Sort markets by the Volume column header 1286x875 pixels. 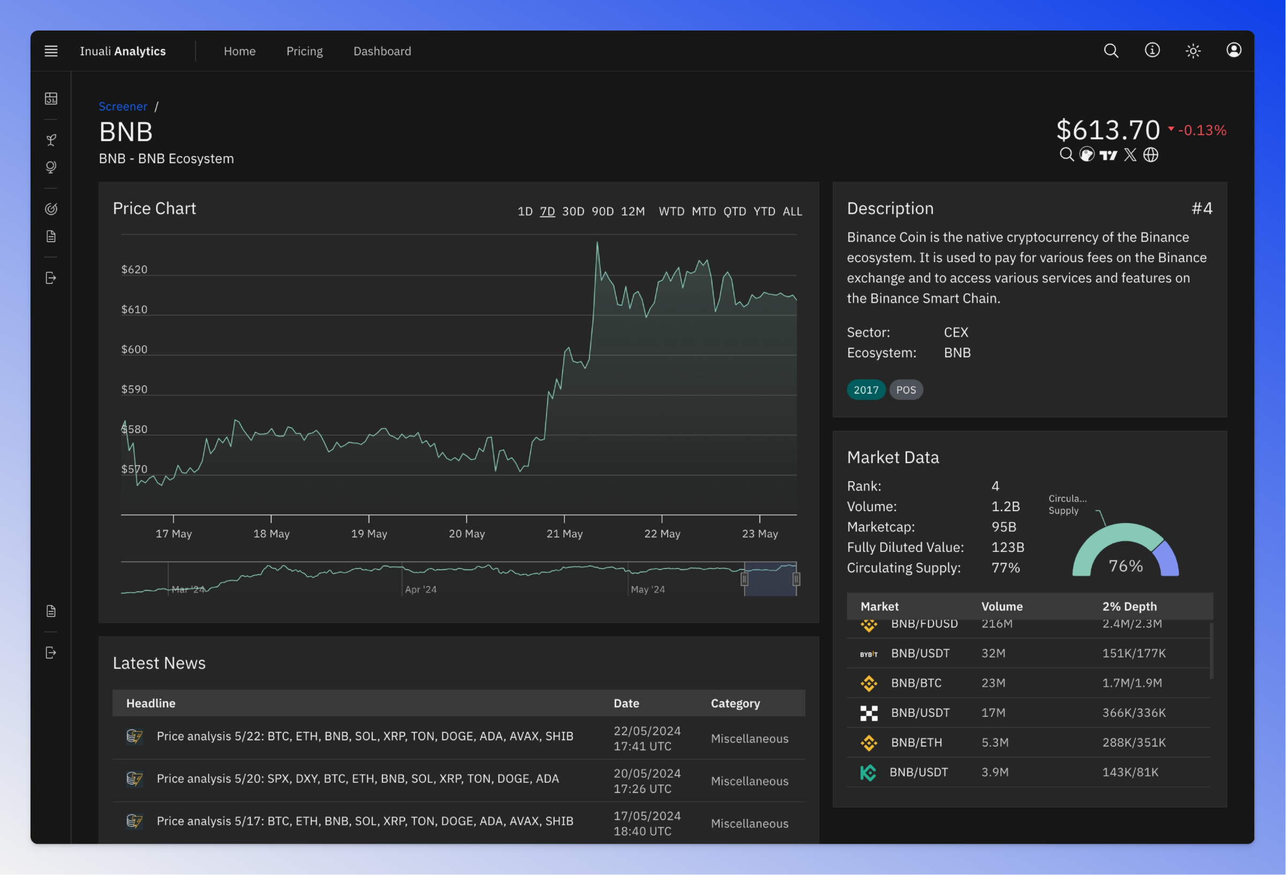click(1002, 607)
